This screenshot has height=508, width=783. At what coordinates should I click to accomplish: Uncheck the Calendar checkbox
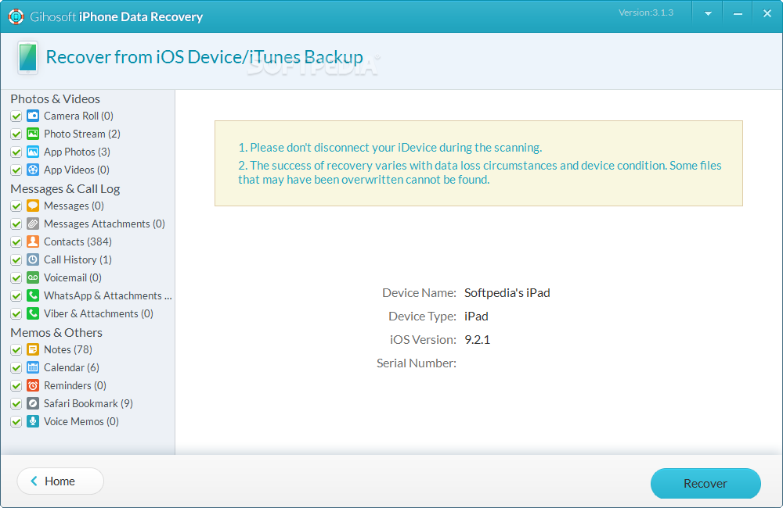[16, 367]
